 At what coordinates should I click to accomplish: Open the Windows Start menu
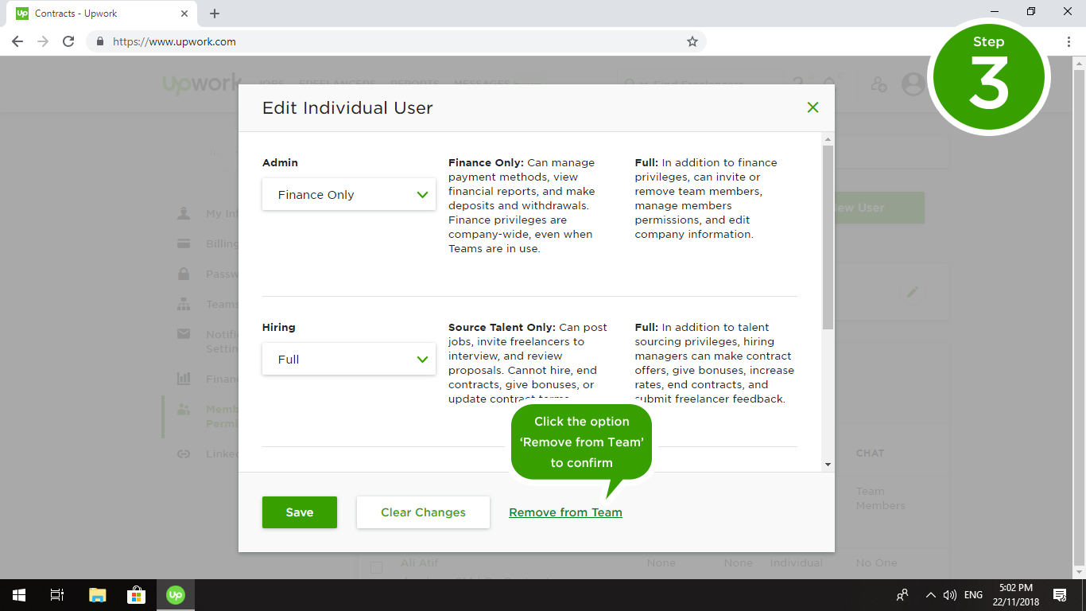(19, 595)
